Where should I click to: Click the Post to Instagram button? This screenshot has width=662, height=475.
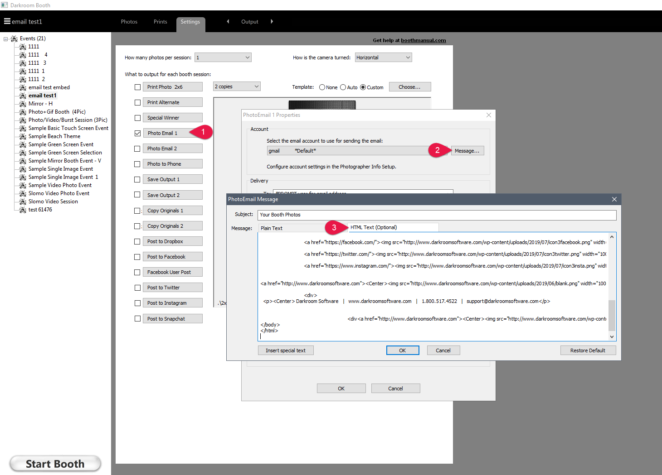coord(173,303)
